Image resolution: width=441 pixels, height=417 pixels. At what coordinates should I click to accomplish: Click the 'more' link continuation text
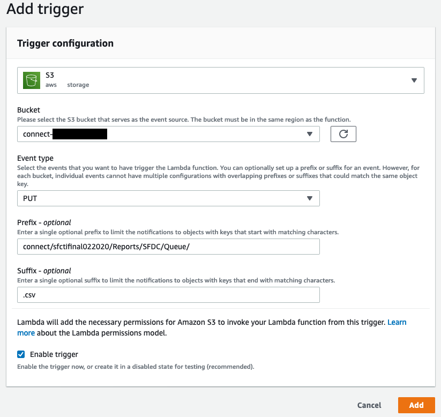click(26, 333)
